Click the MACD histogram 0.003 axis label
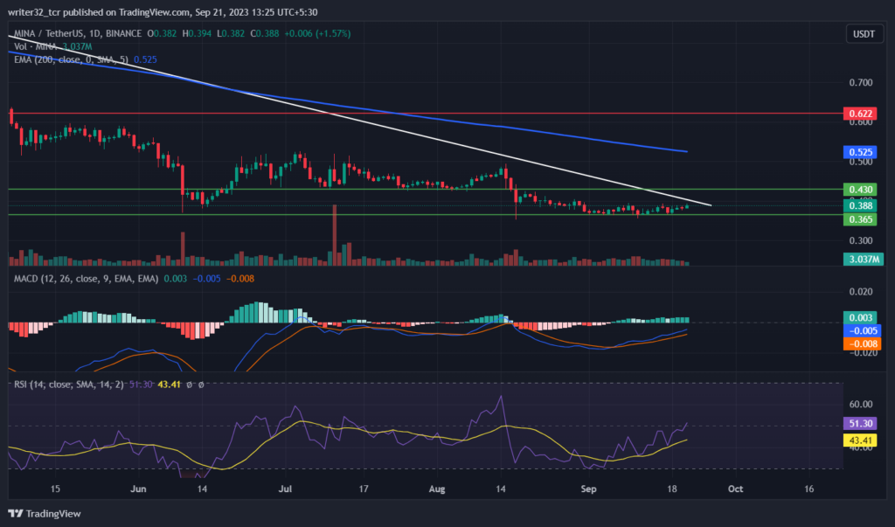895x527 pixels. (x=860, y=317)
